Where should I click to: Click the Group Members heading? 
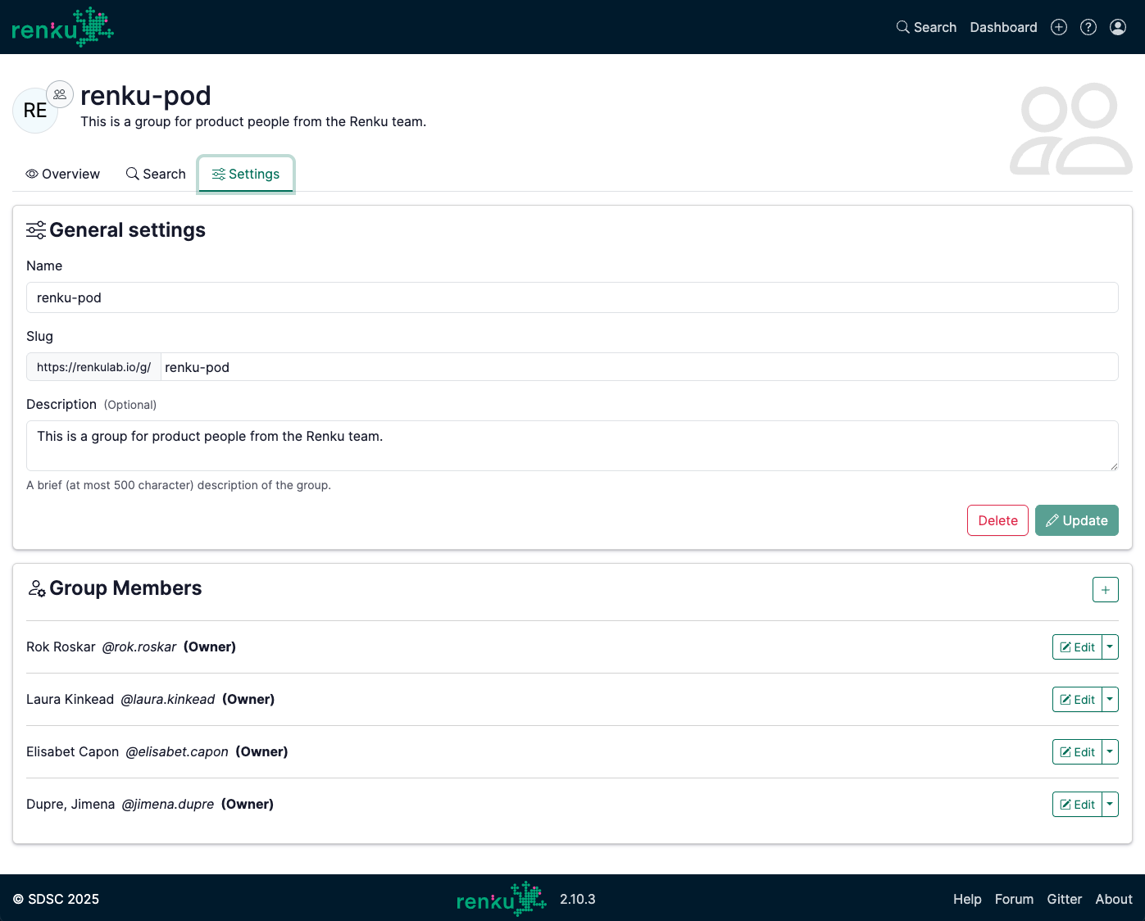tap(125, 588)
